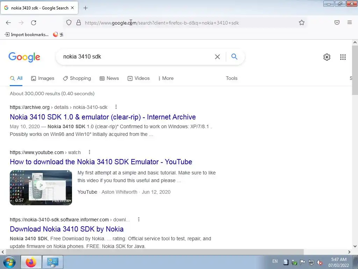Click the Google logo

click(x=24, y=57)
